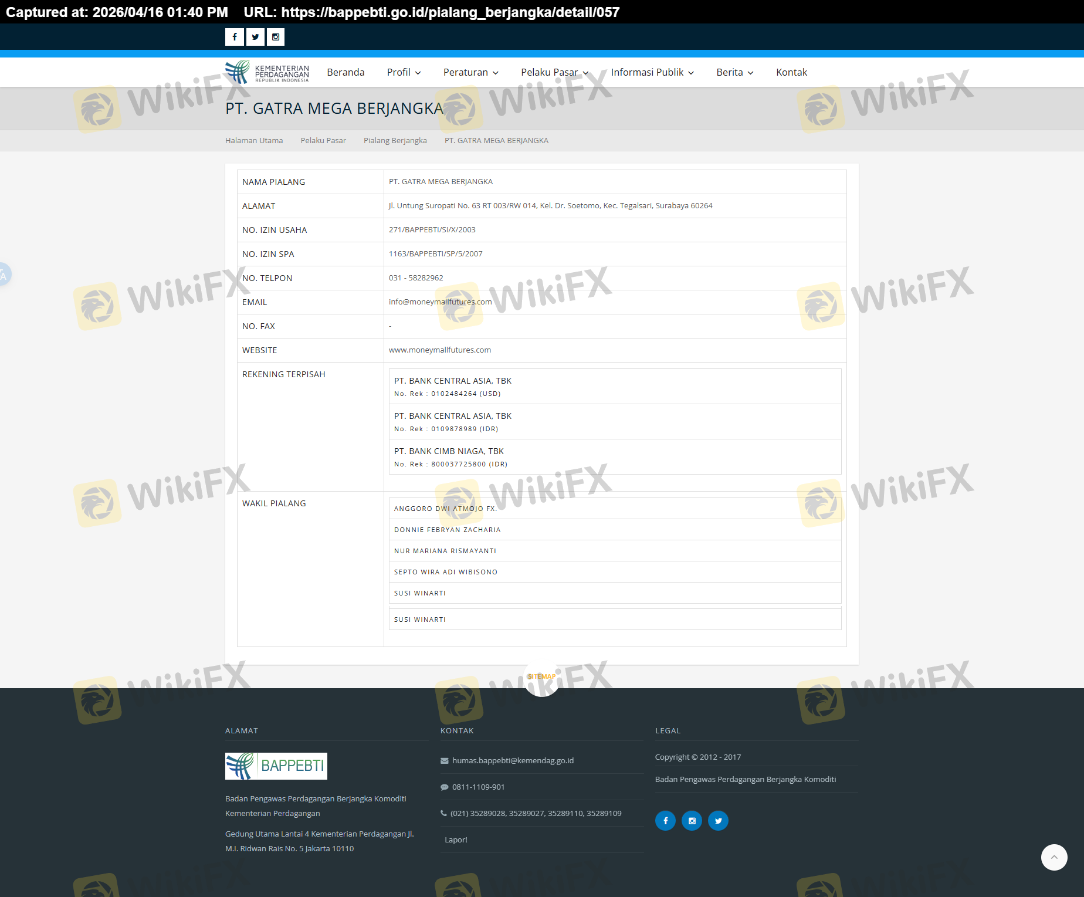Click the page title PT. GATRA MEGA BERJANGKA
This screenshot has height=897, width=1084.
(x=334, y=109)
